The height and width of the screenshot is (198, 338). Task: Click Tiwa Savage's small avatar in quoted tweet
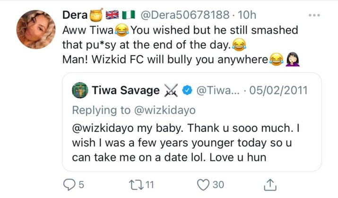(x=80, y=90)
